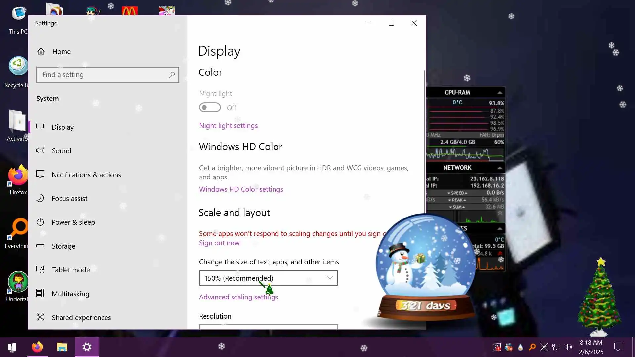
Task: Open Focus assist settings
Action: point(69,198)
